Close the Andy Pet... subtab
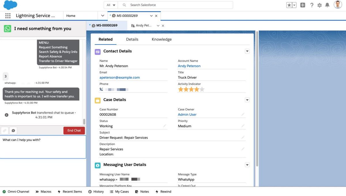346x196 pixels. tap(163, 26)
